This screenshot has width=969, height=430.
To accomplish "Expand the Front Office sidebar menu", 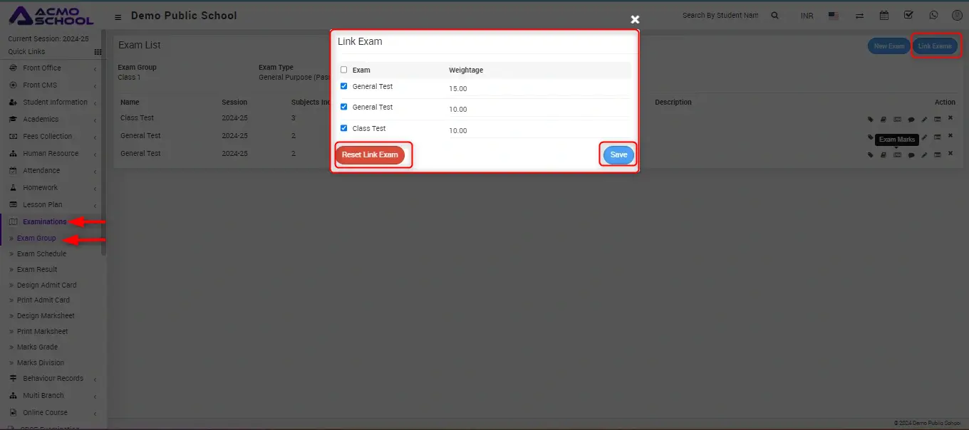I will tap(42, 68).
